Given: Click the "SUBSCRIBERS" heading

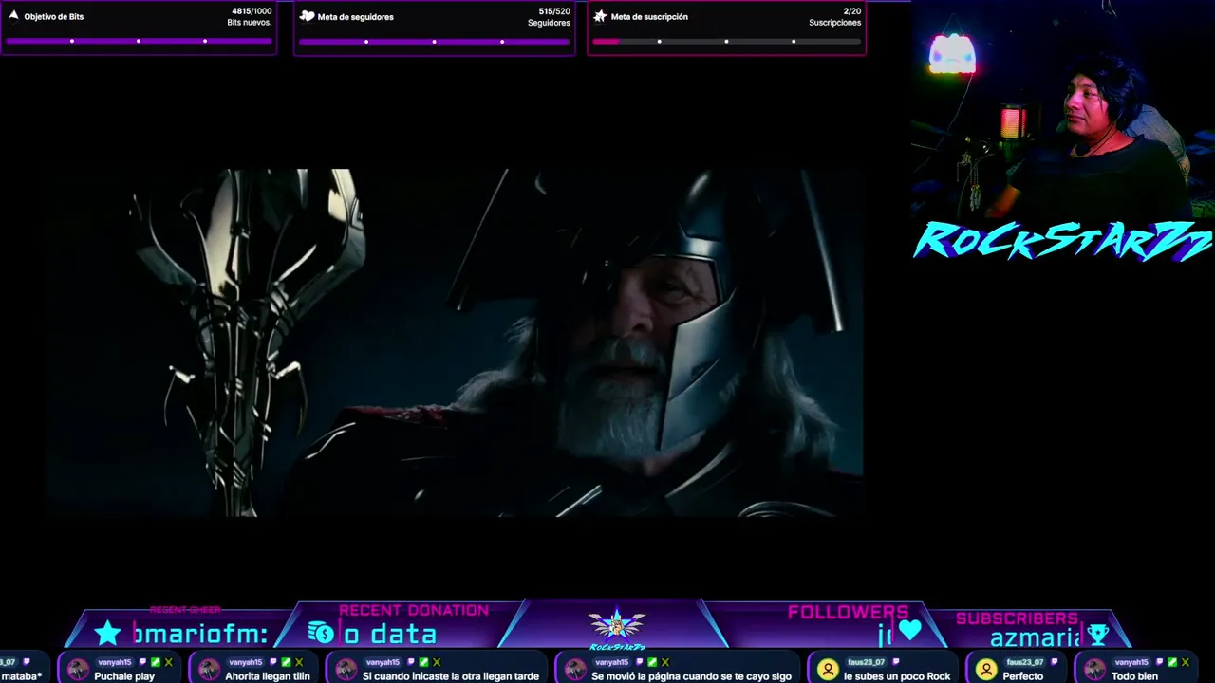Looking at the screenshot, I should click(1017, 618).
